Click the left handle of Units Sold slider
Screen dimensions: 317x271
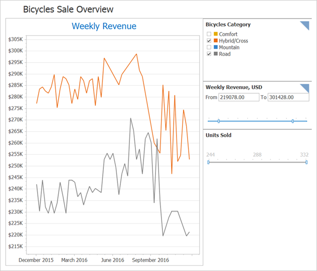209,162
